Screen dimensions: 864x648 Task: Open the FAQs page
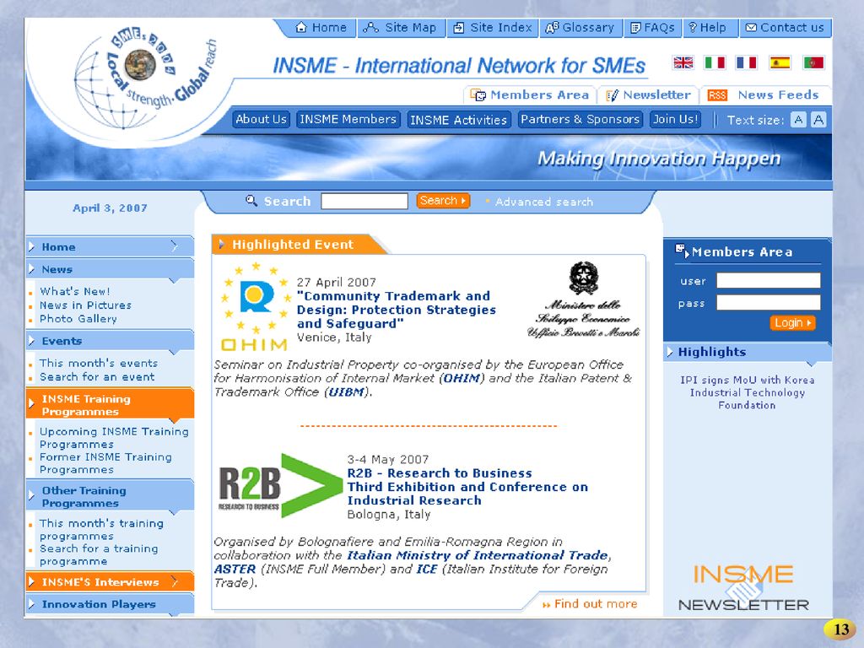tap(652, 28)
